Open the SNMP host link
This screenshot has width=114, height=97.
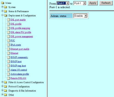tap(16, 62)
